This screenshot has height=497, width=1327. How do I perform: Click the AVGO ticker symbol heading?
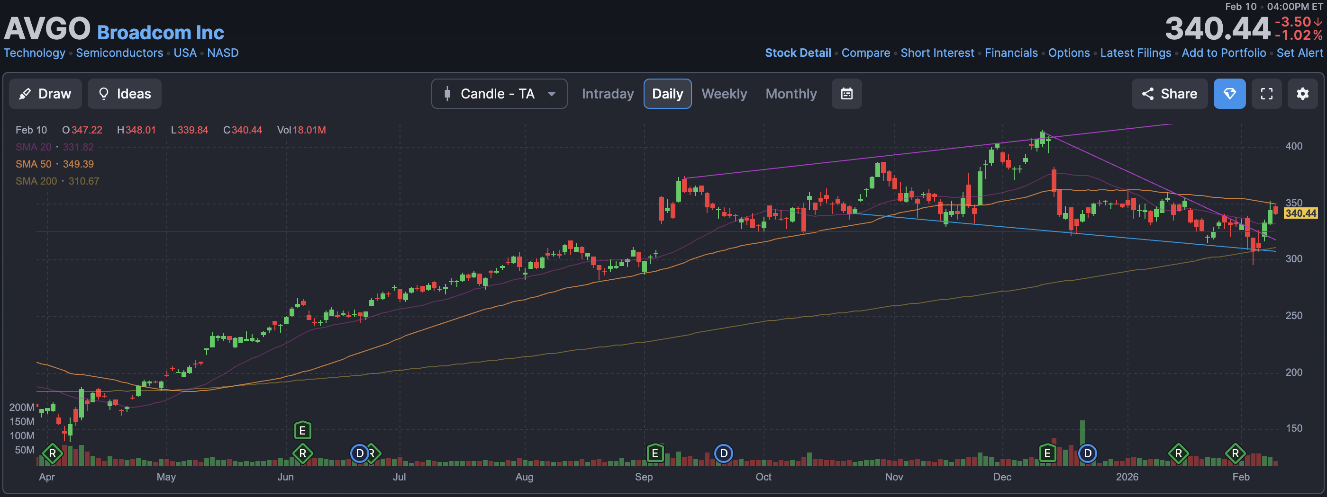[47, 28]
